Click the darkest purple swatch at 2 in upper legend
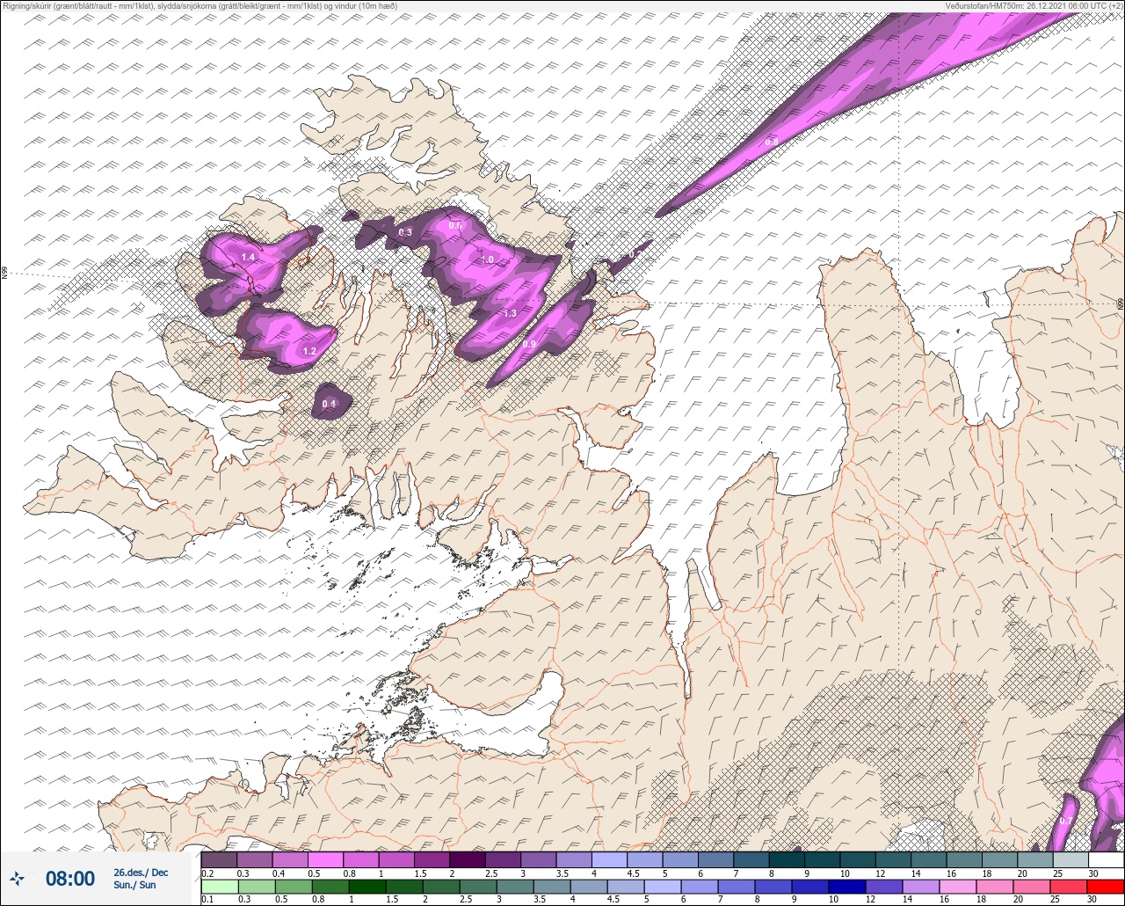Screen dimensions: 1125x906 point(468,859)
